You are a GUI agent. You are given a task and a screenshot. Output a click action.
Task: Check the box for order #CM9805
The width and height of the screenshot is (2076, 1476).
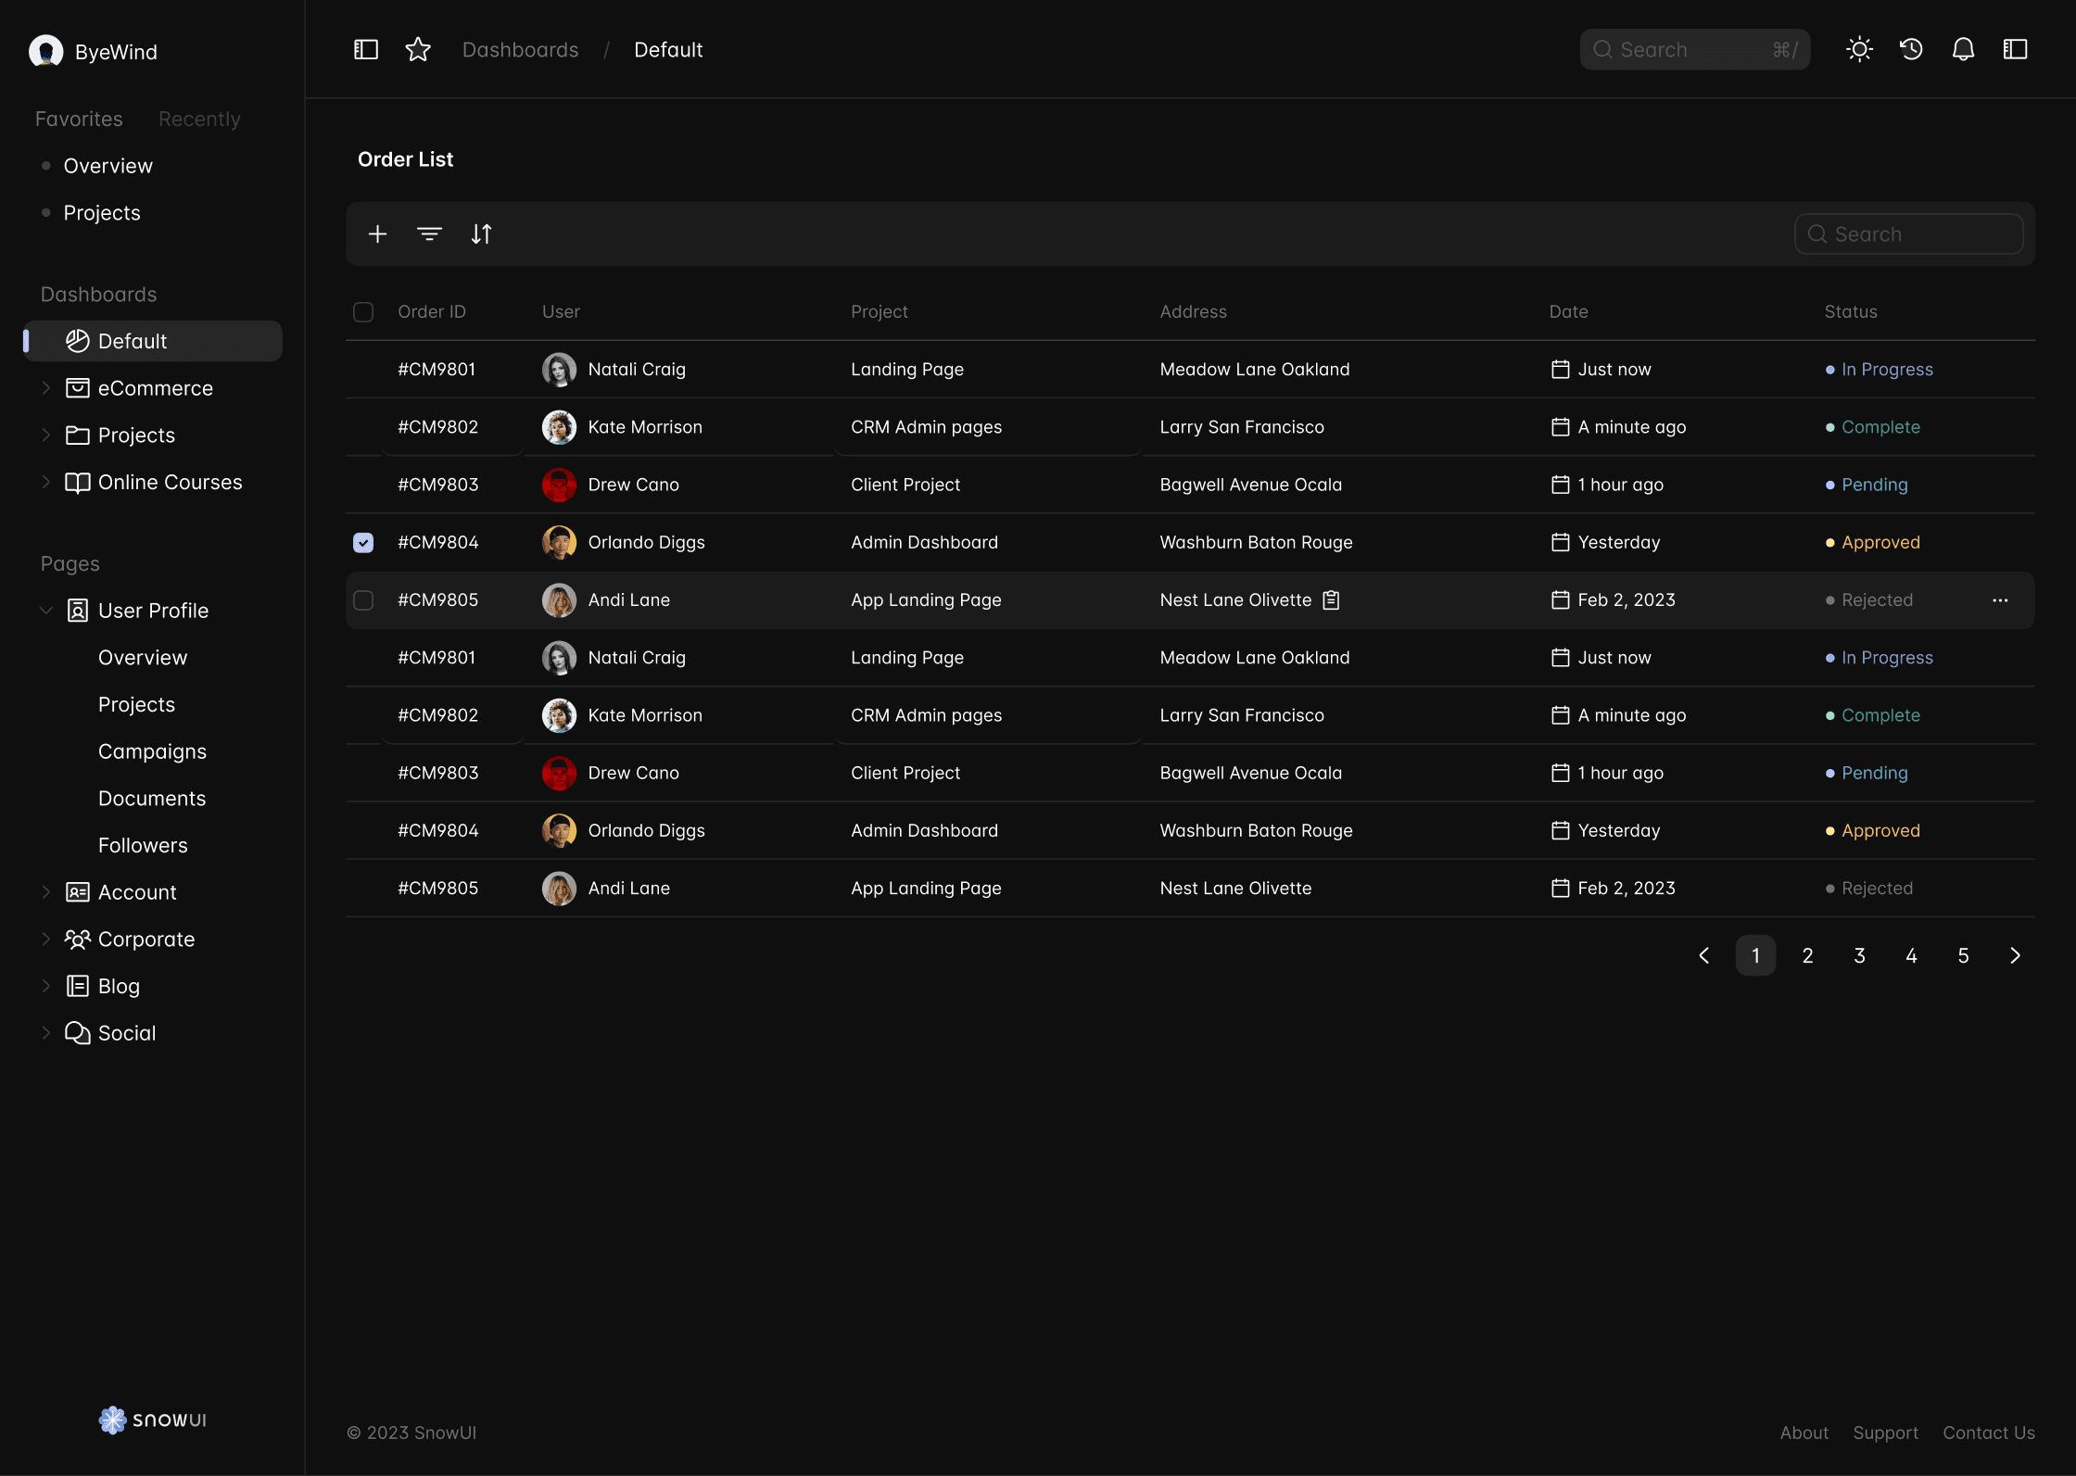[x=363, y=600]
